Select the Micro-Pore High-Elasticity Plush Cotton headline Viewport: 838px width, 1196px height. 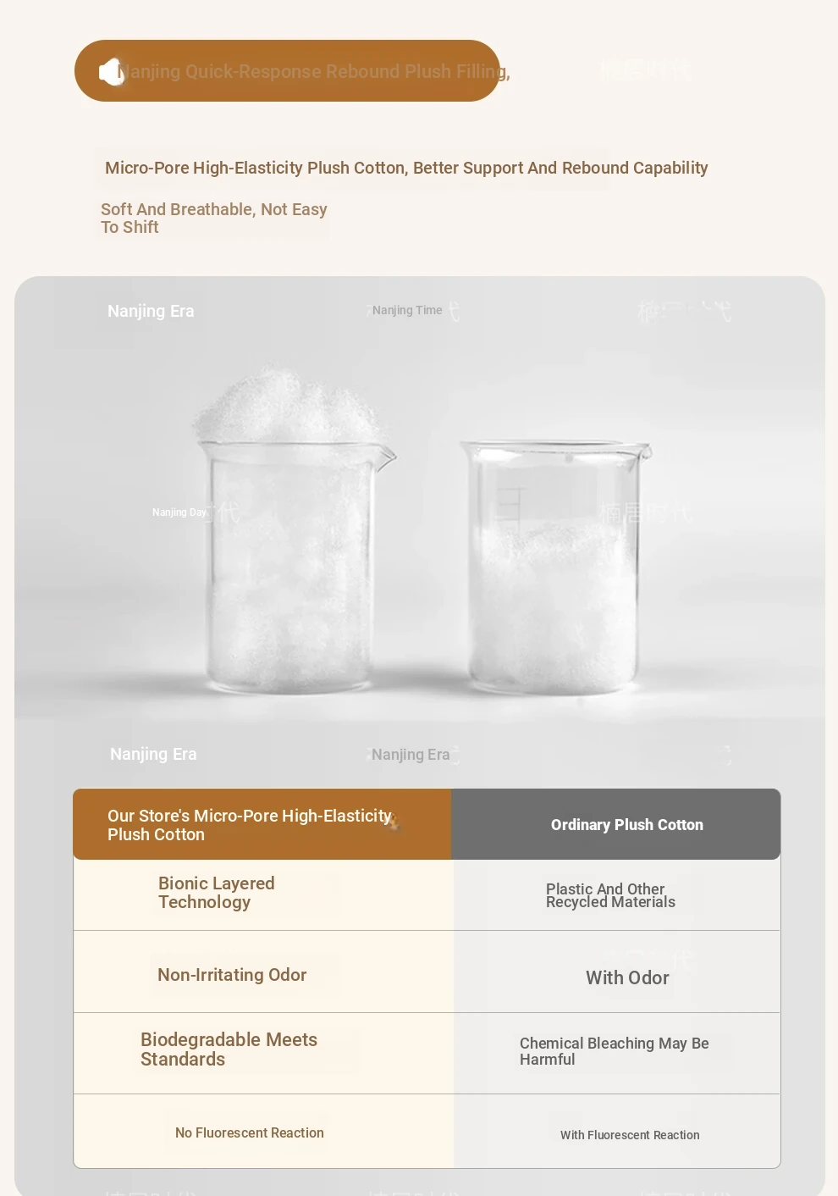click(x=406, y=168)
